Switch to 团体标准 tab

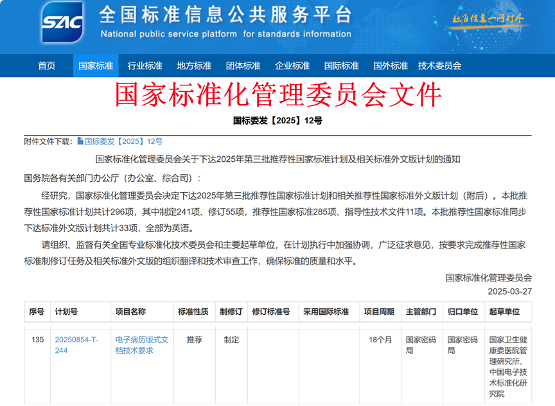coord(243,66)
